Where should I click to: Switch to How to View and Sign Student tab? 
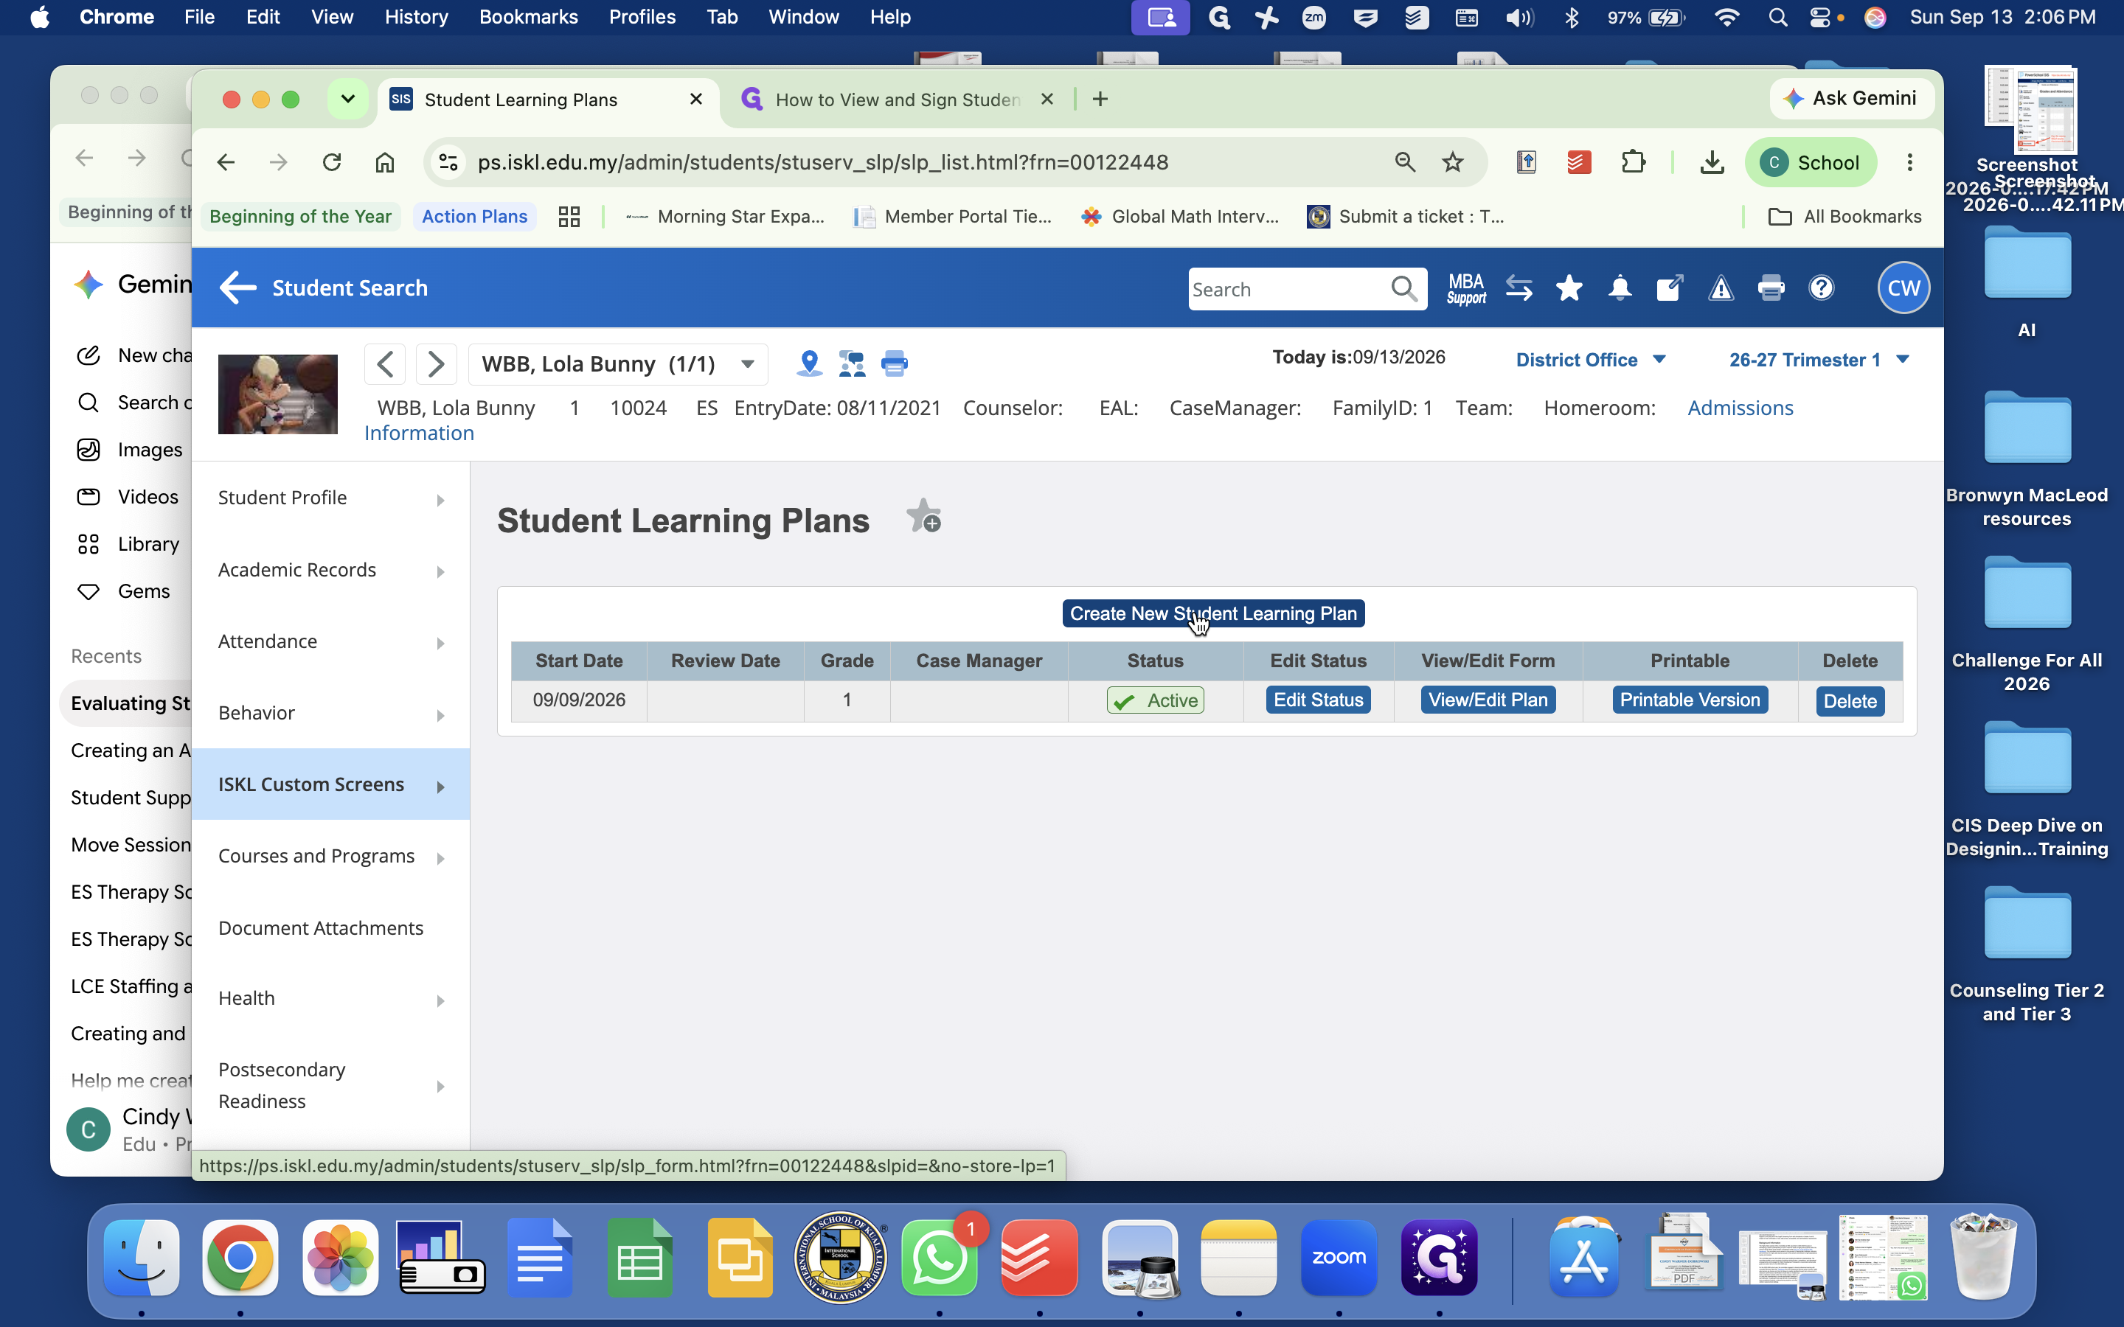pyautogui.click(x=897, y=100)
